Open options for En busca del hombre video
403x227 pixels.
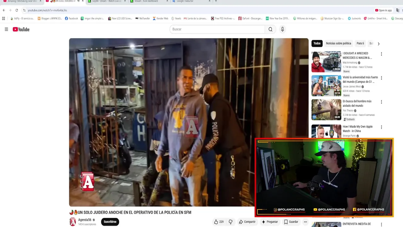pyautogui.click(x=381, y=102)
